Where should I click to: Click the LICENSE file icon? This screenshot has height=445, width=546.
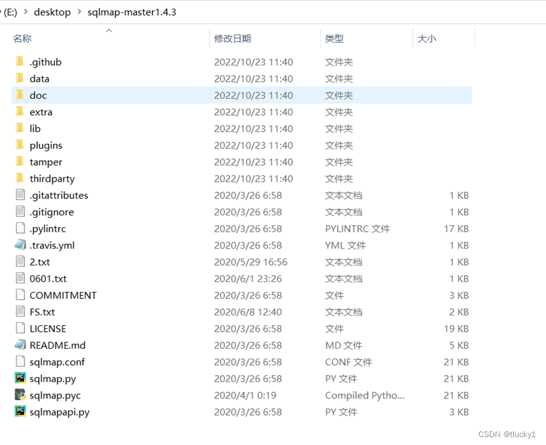pos(20,329)
